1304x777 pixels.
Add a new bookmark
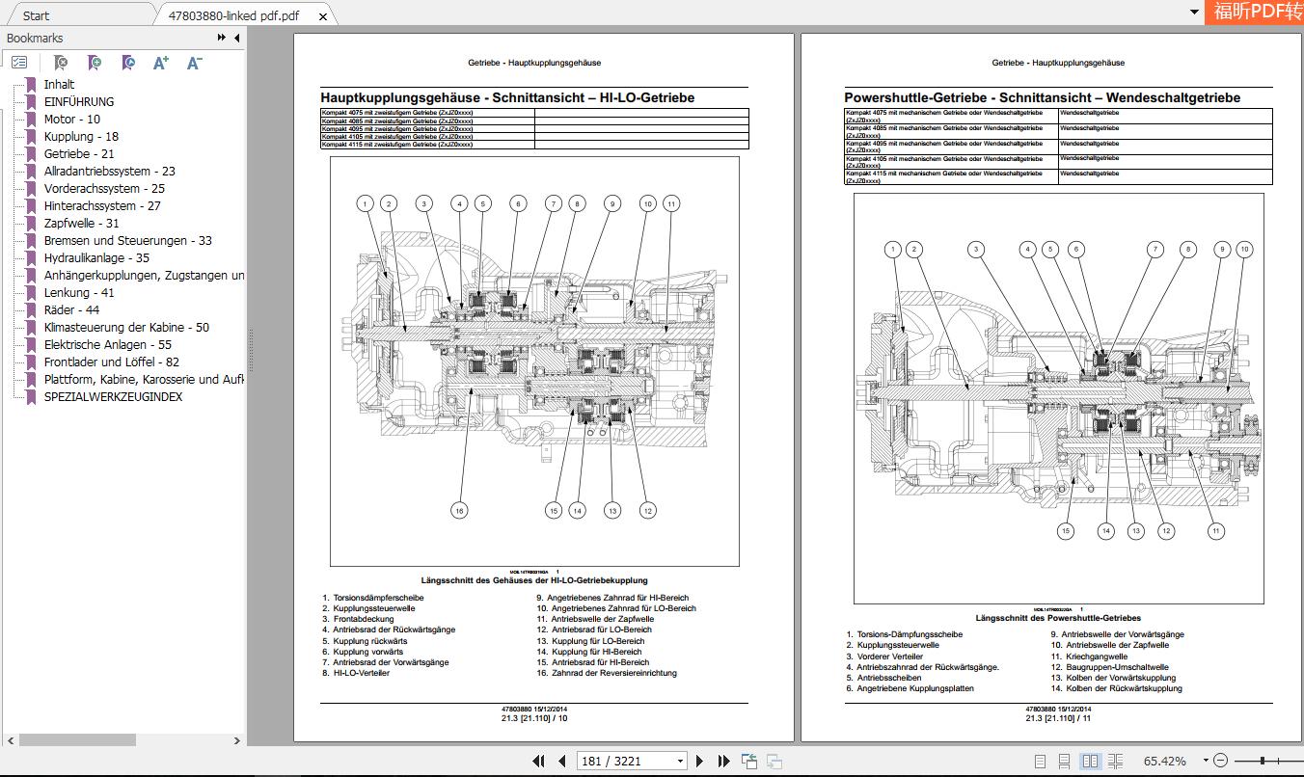click(x=95, y=62)
